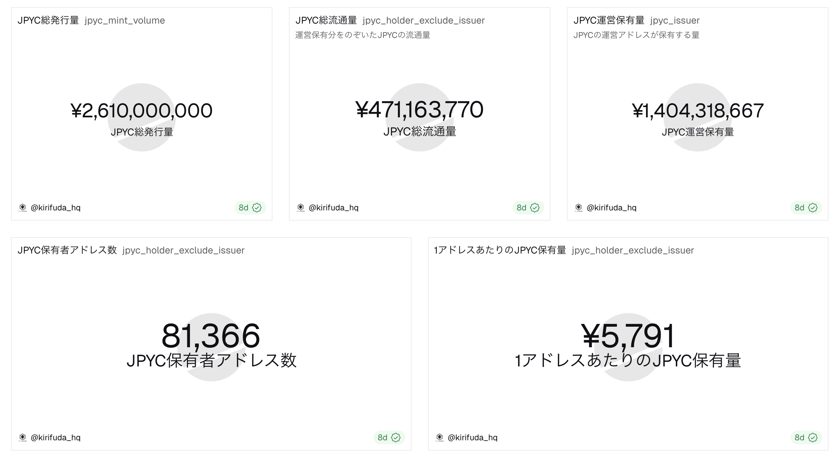The height and width of the screenshot is (455, 834).
Task: Open @kirifuda_hq profile link under JPYC総発行量
Action: point(55,208)
